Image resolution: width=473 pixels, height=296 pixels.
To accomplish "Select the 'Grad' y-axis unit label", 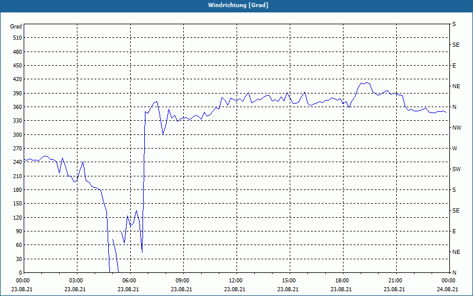I will [16, 27].
